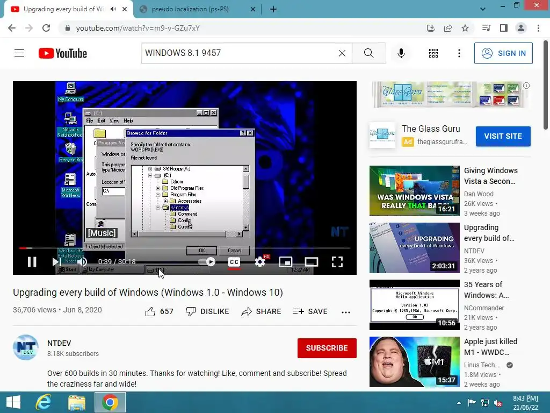Turn off closed captions
The width and height of the screenshot is (550, 413).
click(234, 262)
